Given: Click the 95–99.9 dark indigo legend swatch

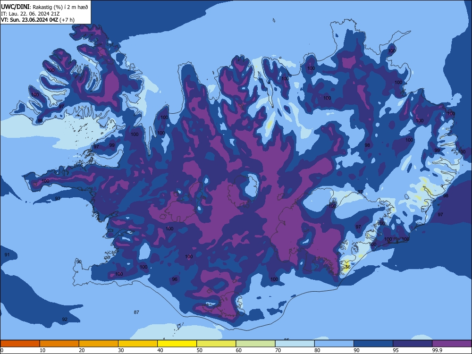Looking at the screenshot, I should pos(413,344).
